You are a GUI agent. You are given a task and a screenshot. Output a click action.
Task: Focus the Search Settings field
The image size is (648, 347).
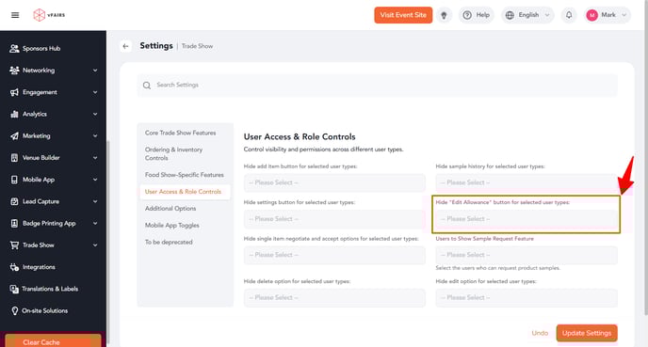[378, 85]
